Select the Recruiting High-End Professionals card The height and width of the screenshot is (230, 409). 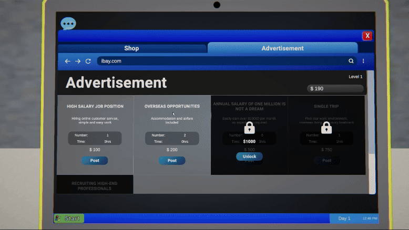(x=95, y=185)
